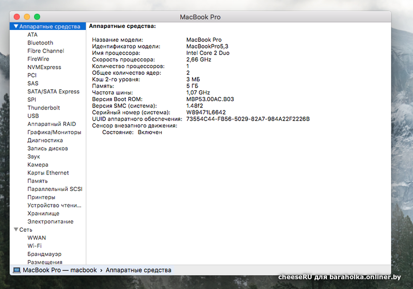Viewport: 413px width, 289px height.
Task: Click Сенсор внезапного движения label
Action: pos(135,125)
